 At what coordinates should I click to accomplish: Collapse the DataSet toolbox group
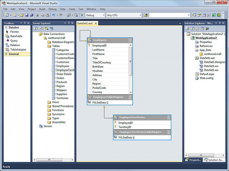pos(6,27)
